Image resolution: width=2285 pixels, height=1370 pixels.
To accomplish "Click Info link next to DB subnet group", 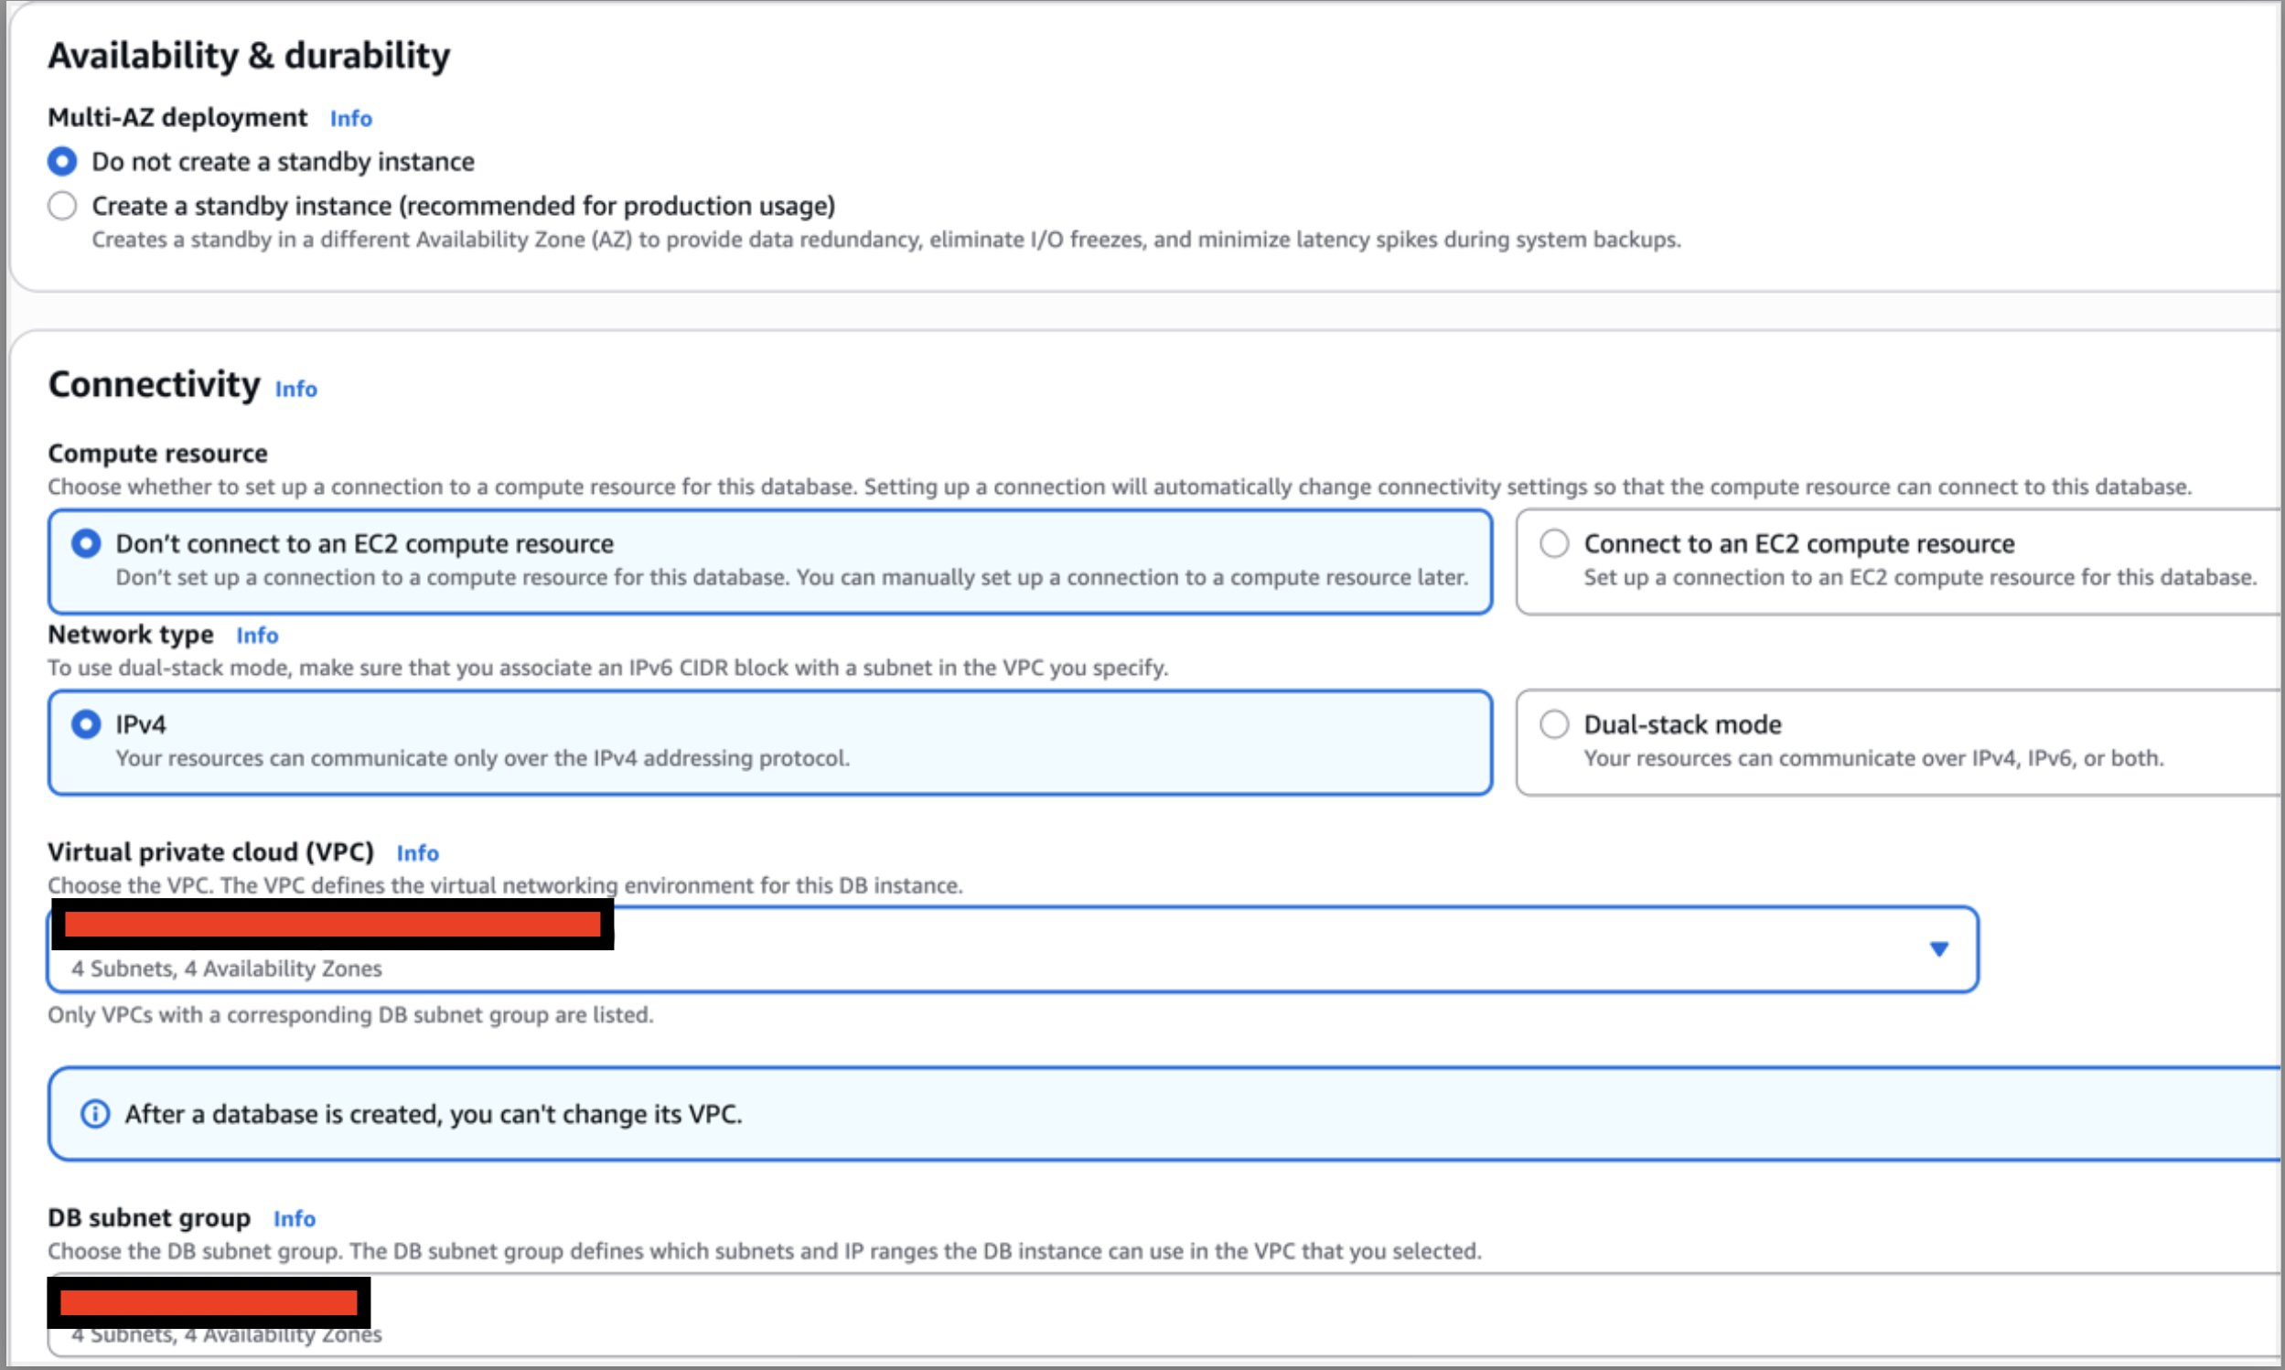I will [294, 1218].
